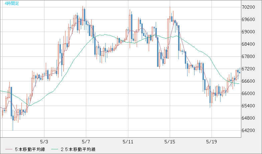The width and height of the screenshot is (262, 154).
Task: Click the 66600 price axis label
Action: tap(248, 81)
